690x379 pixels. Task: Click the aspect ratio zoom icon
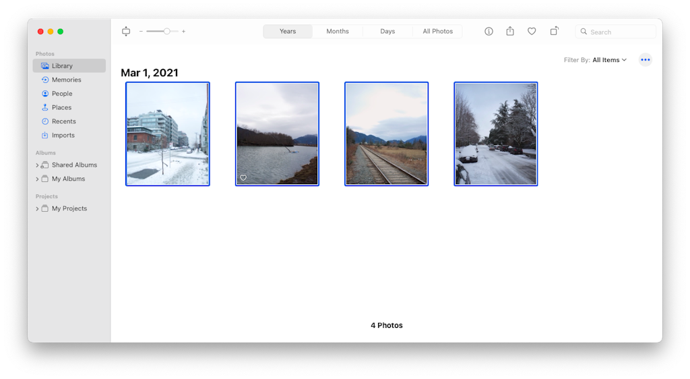pos(126,32)
